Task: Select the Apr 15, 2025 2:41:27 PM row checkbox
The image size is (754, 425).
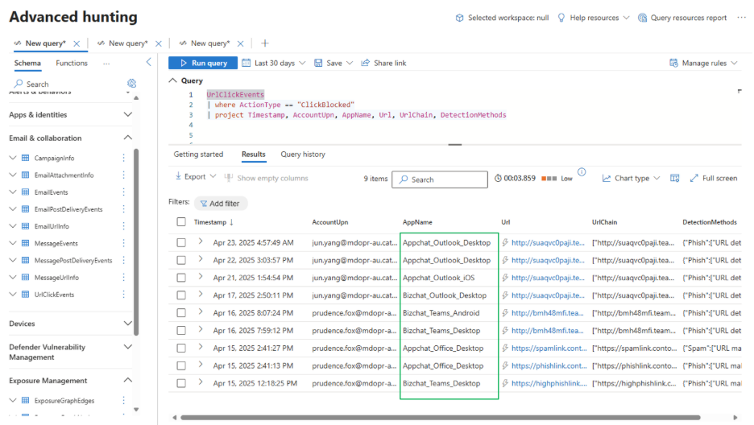Action: (x=180, y=349)
